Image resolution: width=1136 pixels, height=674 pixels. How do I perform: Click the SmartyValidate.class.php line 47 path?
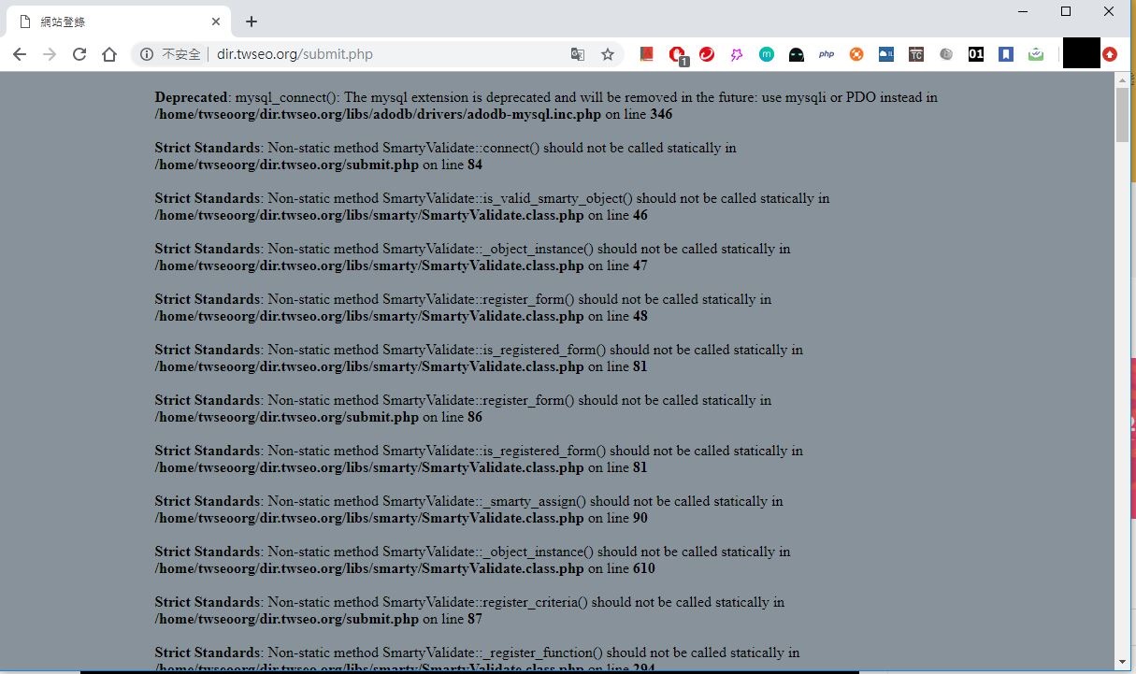click(401, 265)
